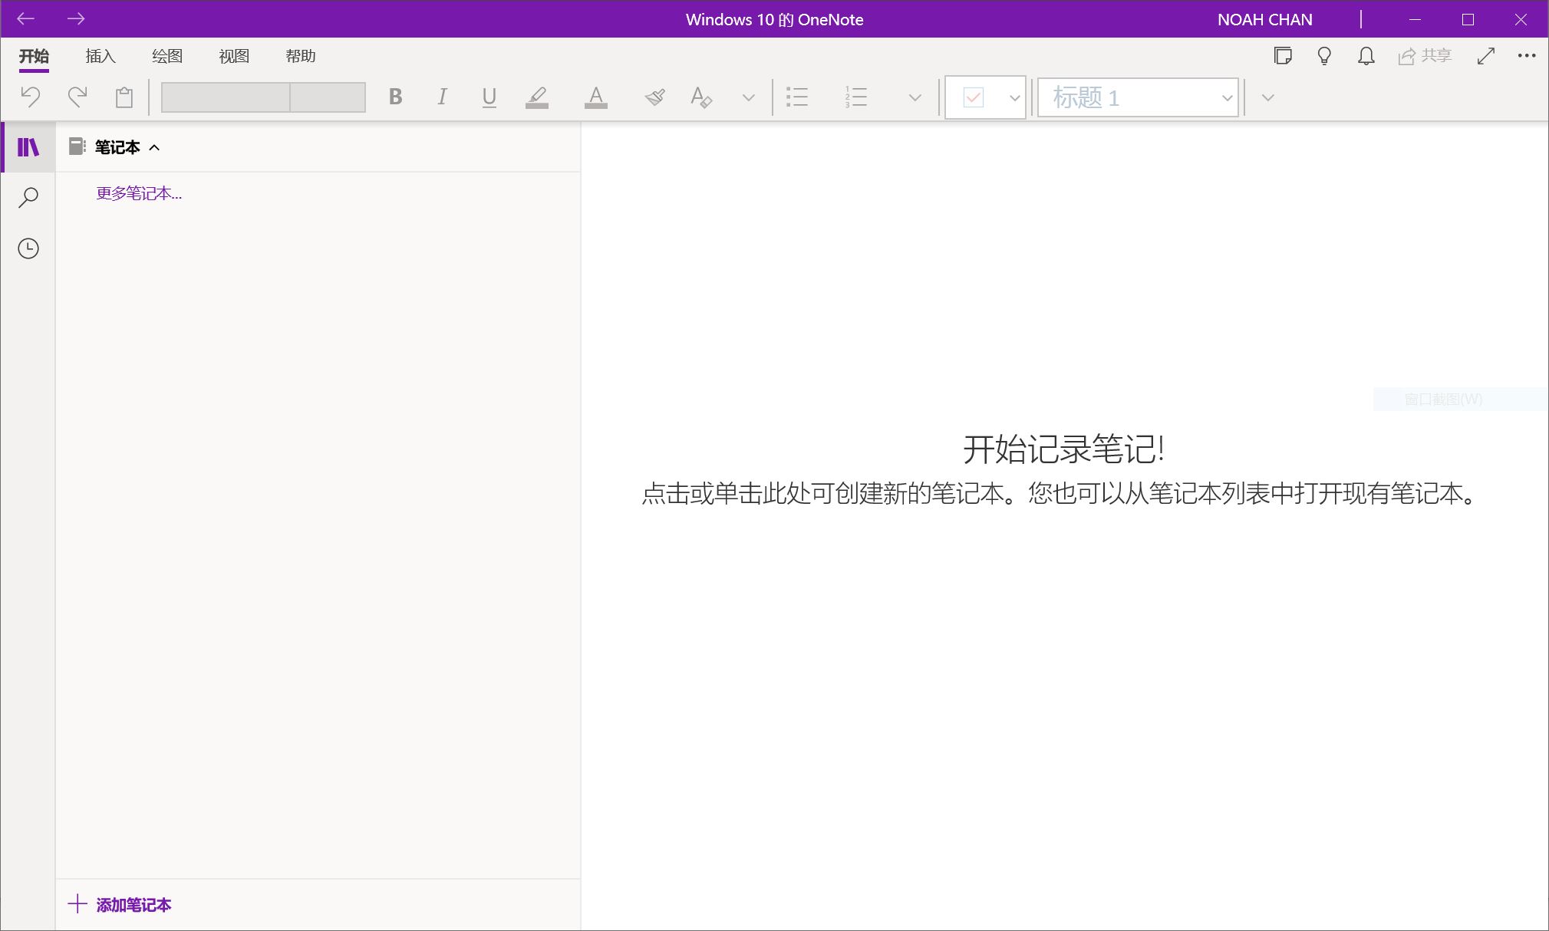1549x931 pixels.
Task: Open notebooks list with the library icon
Action: 28,146
